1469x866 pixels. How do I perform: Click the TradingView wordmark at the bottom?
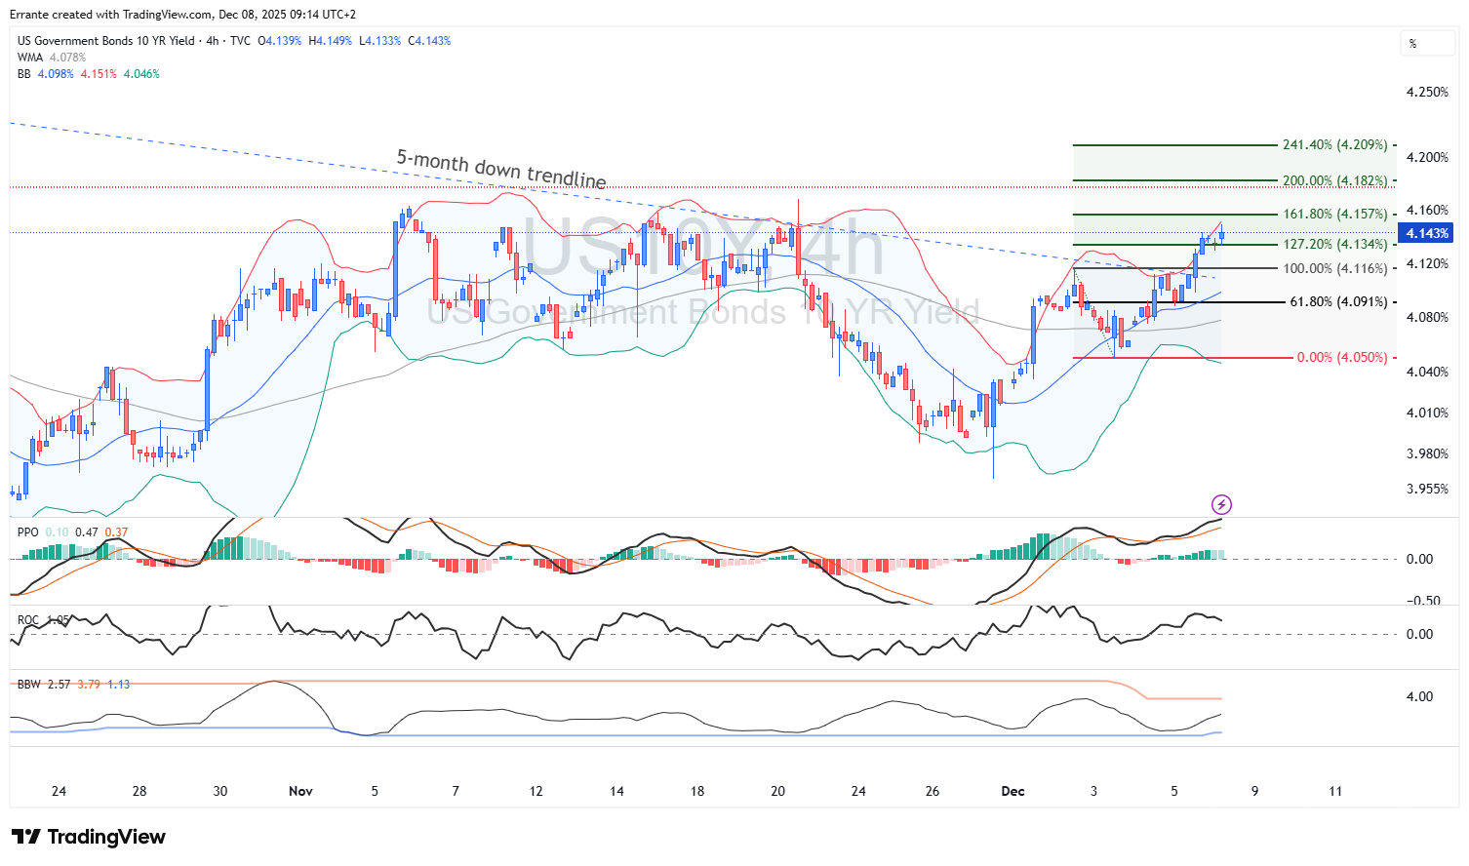point(106,837)
